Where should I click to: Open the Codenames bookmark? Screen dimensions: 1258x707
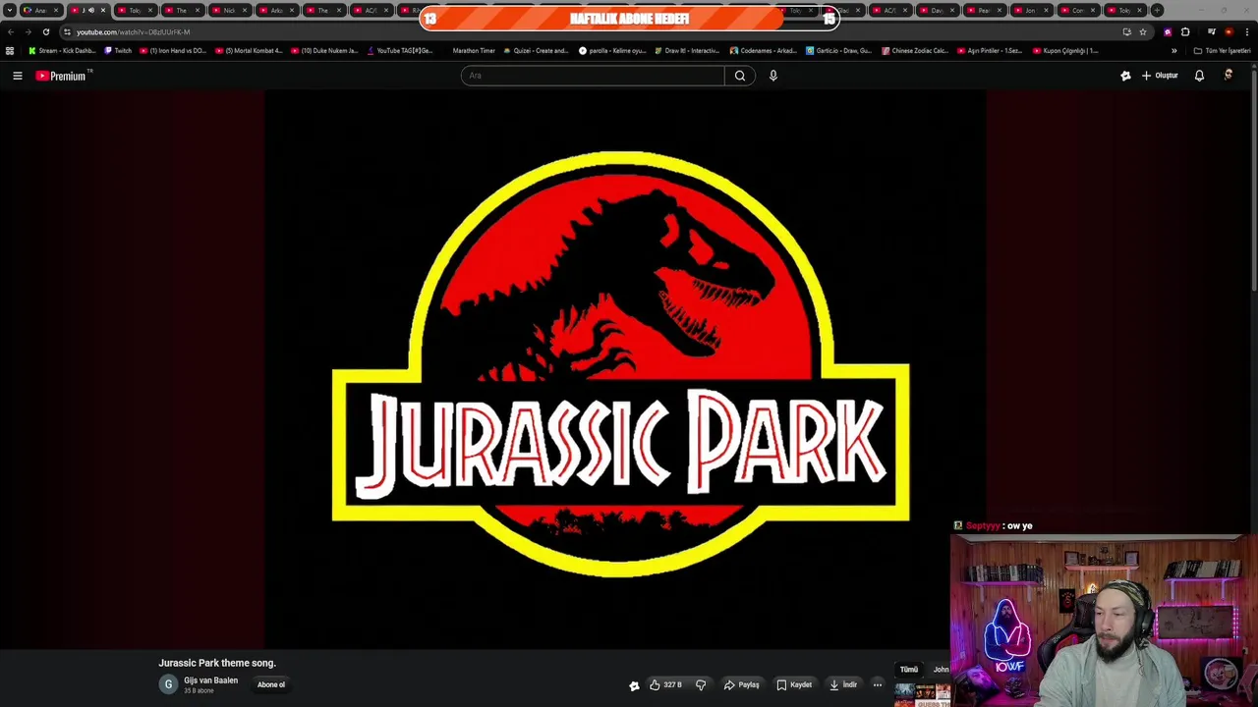[763, 50]
